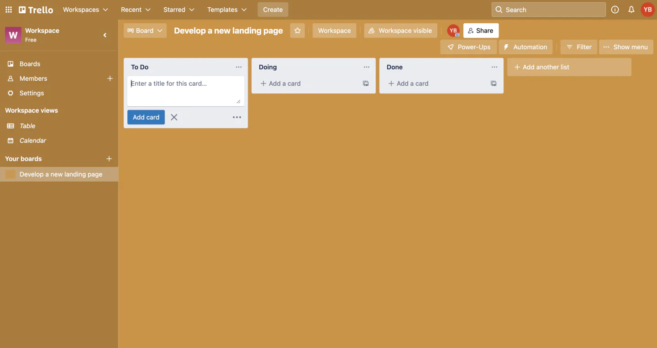657x348 pixels.
Task: Expand the Workspaces dropdown
Action: point(85,9)
